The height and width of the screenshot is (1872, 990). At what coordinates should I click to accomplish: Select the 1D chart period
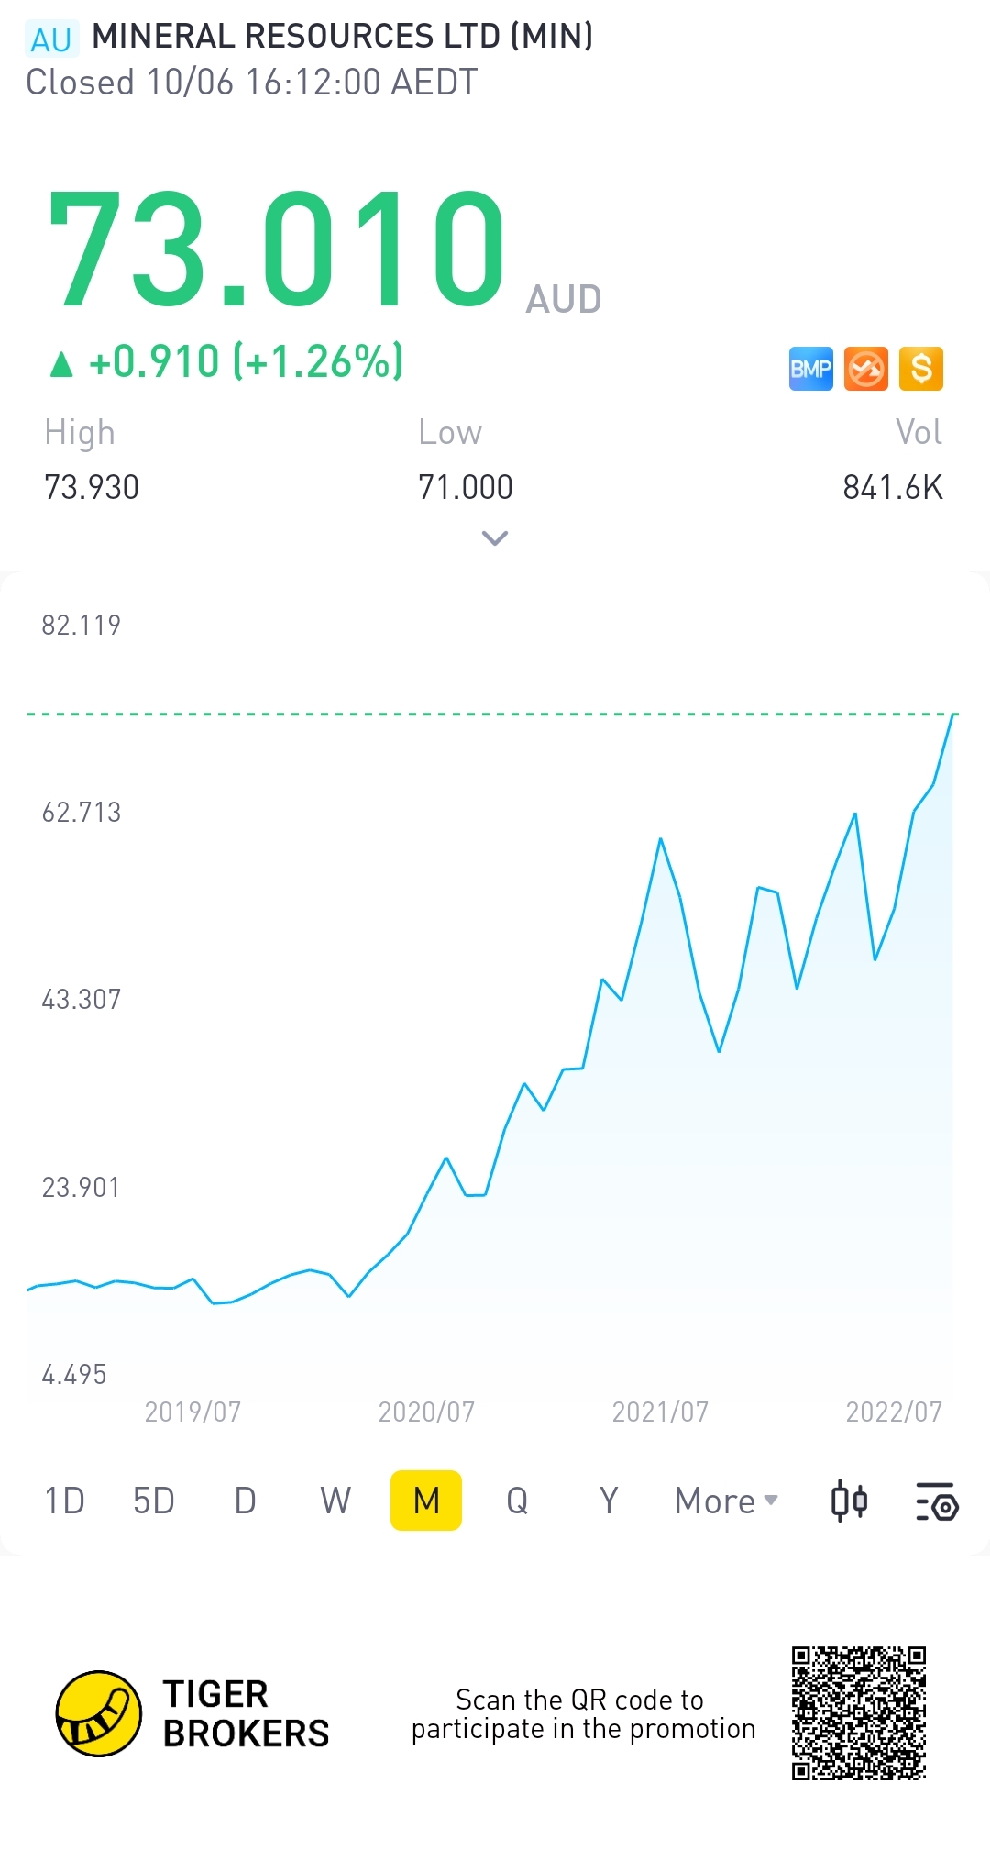[64, 1501]
